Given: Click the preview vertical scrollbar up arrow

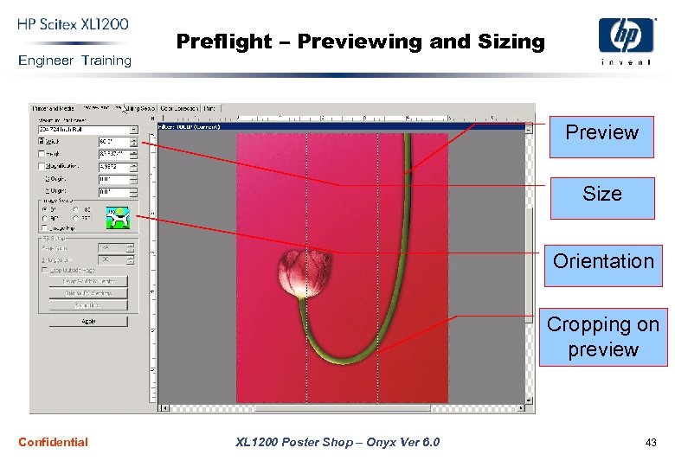Looking at the screenshot, I should click(529, 128).
